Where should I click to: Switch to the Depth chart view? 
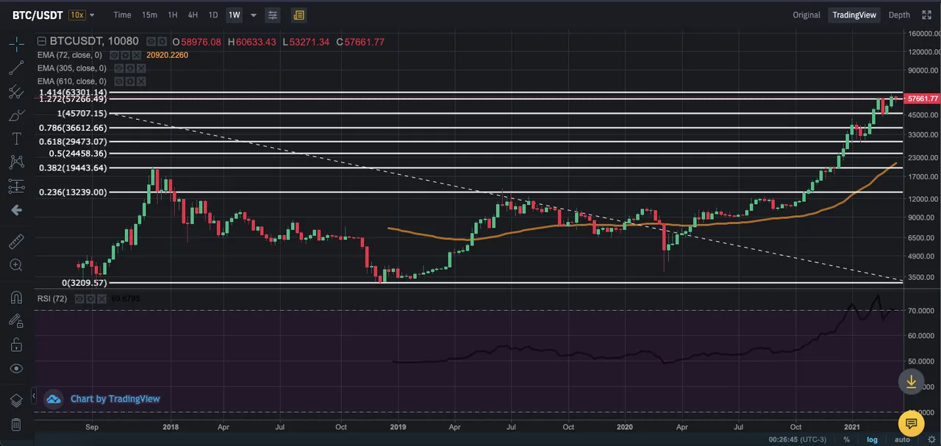[x=899, y=15]
